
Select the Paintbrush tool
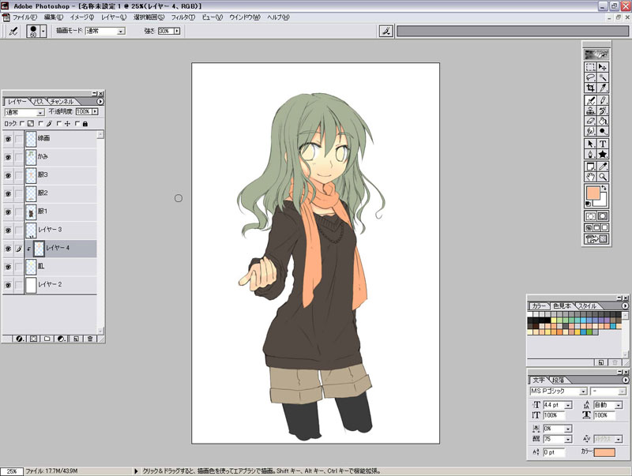[603, 101]
